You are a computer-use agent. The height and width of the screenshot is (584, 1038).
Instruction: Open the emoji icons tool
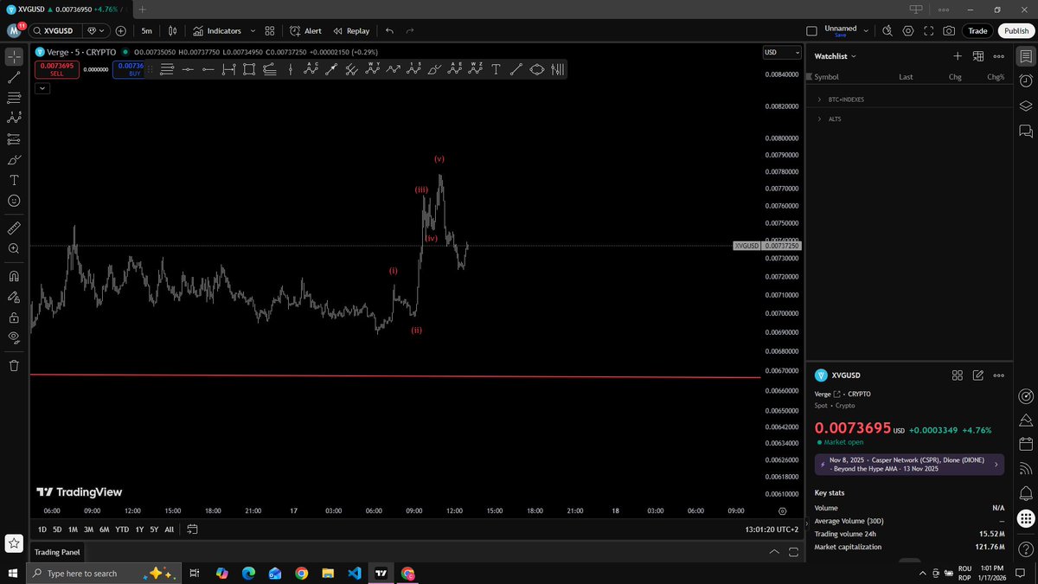[x=14, y=201]
